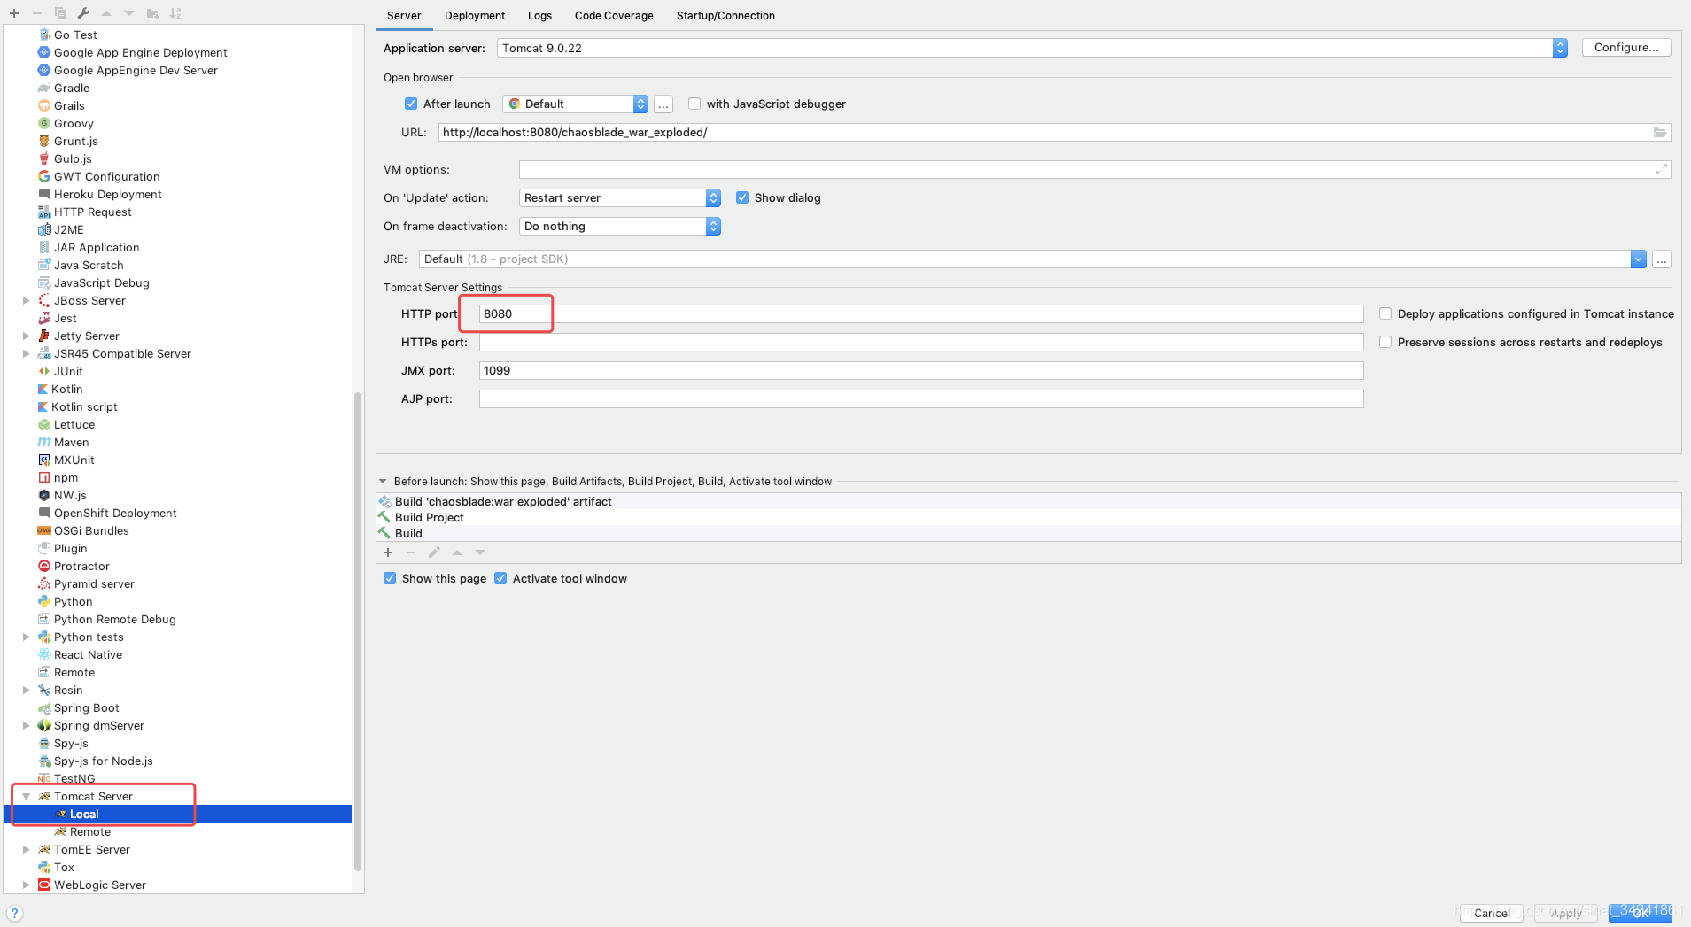Click Cancel button

(1492, 913)
